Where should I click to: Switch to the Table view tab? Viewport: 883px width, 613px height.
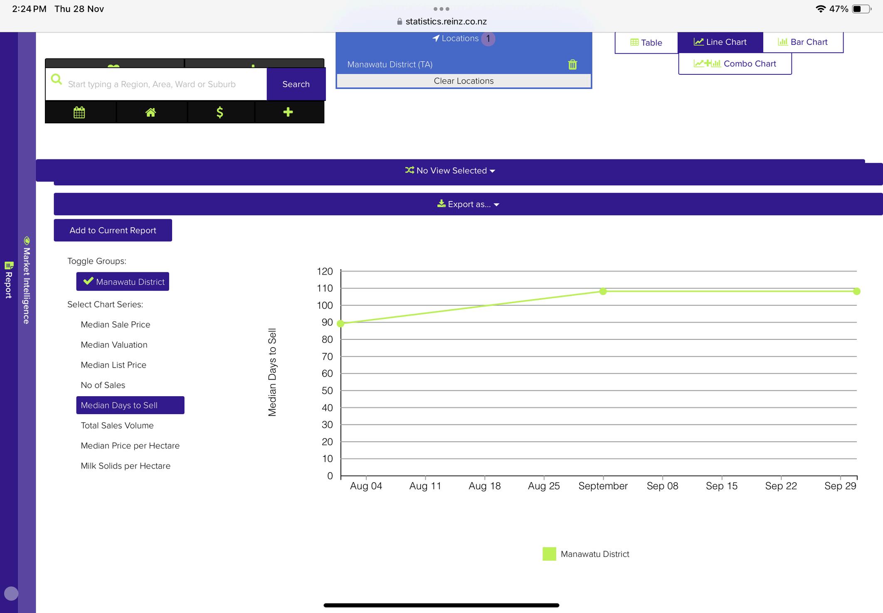click(x=646, y=42)
